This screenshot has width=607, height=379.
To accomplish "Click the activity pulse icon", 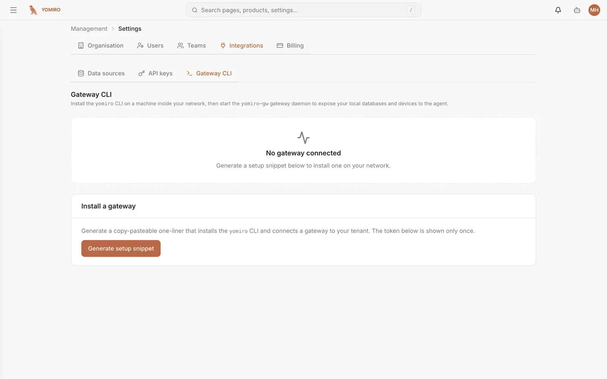I will point(303,138).
